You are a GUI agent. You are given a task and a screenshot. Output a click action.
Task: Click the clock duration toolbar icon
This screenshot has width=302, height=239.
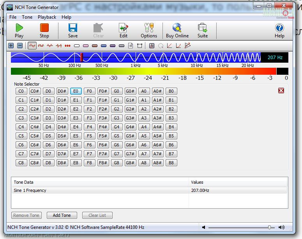click(152, 46)
